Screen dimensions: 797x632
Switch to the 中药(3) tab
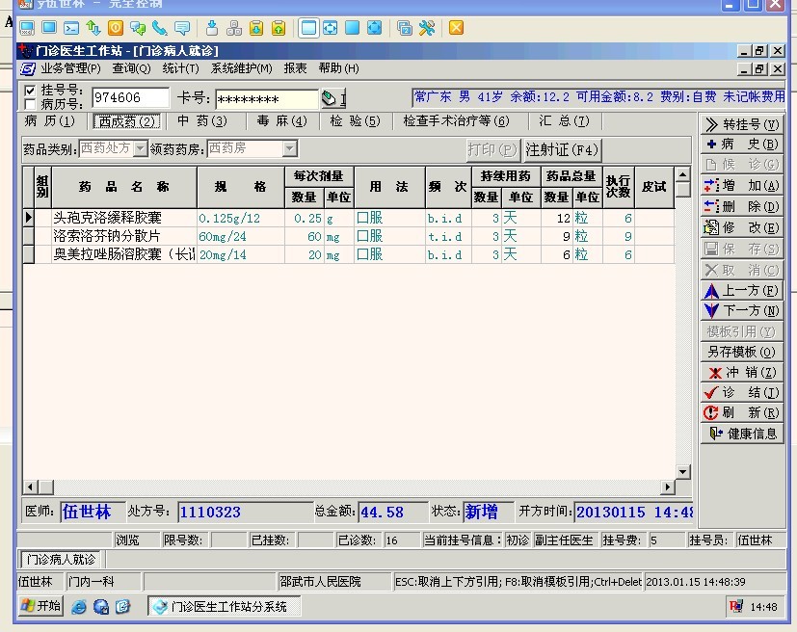tap(202, 121)
